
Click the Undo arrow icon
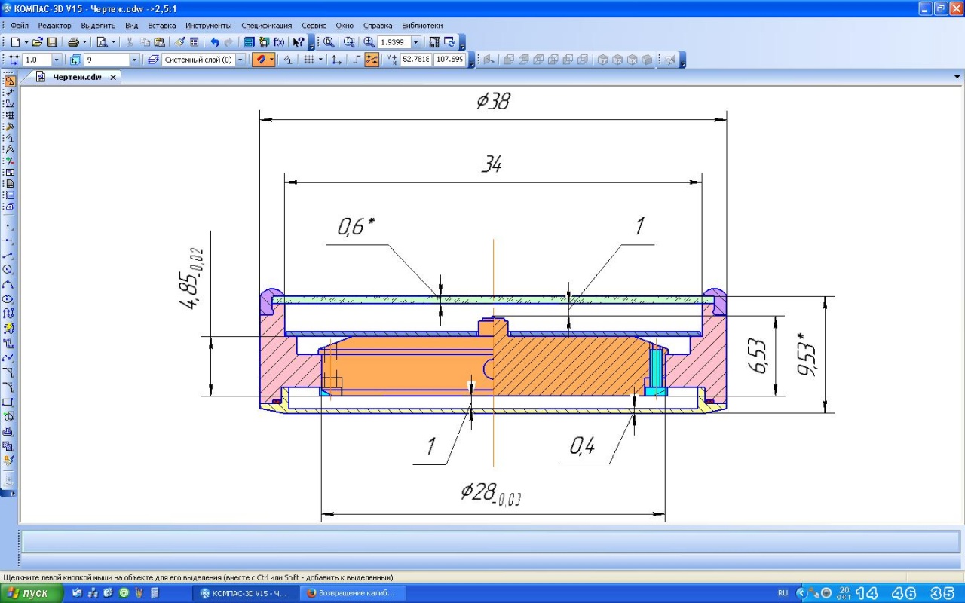(x=215, y=42)
